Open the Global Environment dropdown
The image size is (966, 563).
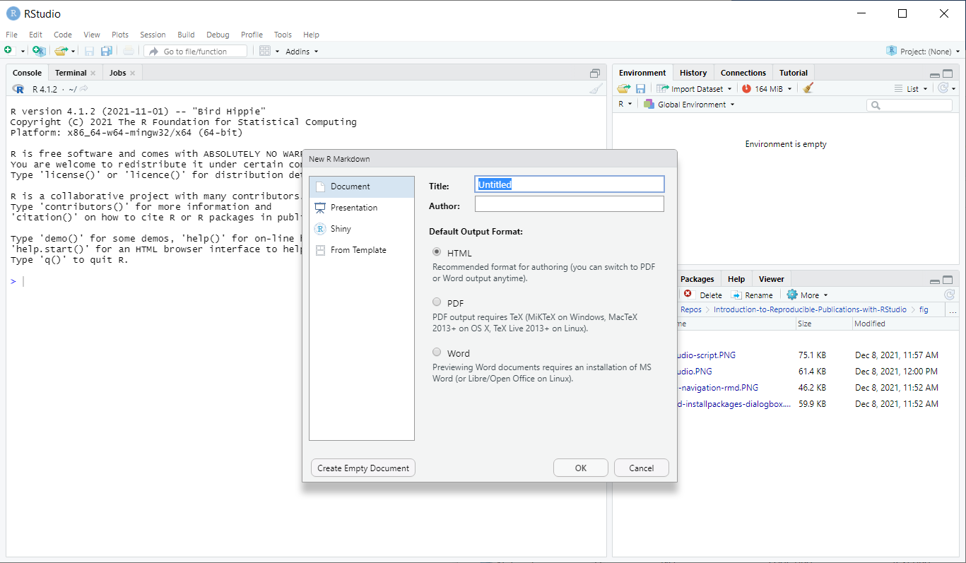click(689, 105)
